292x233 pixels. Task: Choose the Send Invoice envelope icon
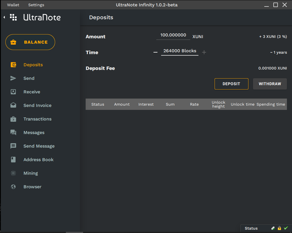pos(13,105)
